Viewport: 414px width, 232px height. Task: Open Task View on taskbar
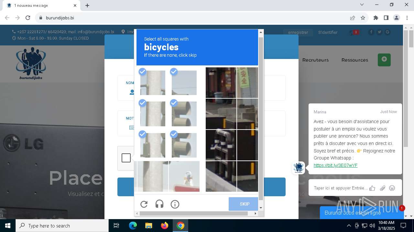[x=116, y=226]
